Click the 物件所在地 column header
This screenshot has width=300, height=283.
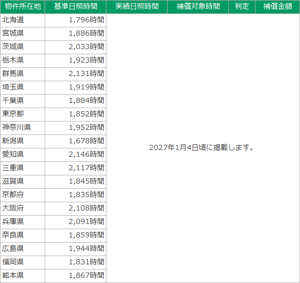coord(22,7)
